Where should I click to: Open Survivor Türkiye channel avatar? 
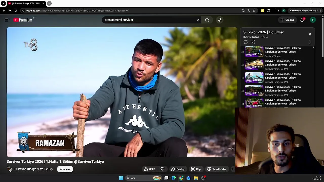coord(10,169)
